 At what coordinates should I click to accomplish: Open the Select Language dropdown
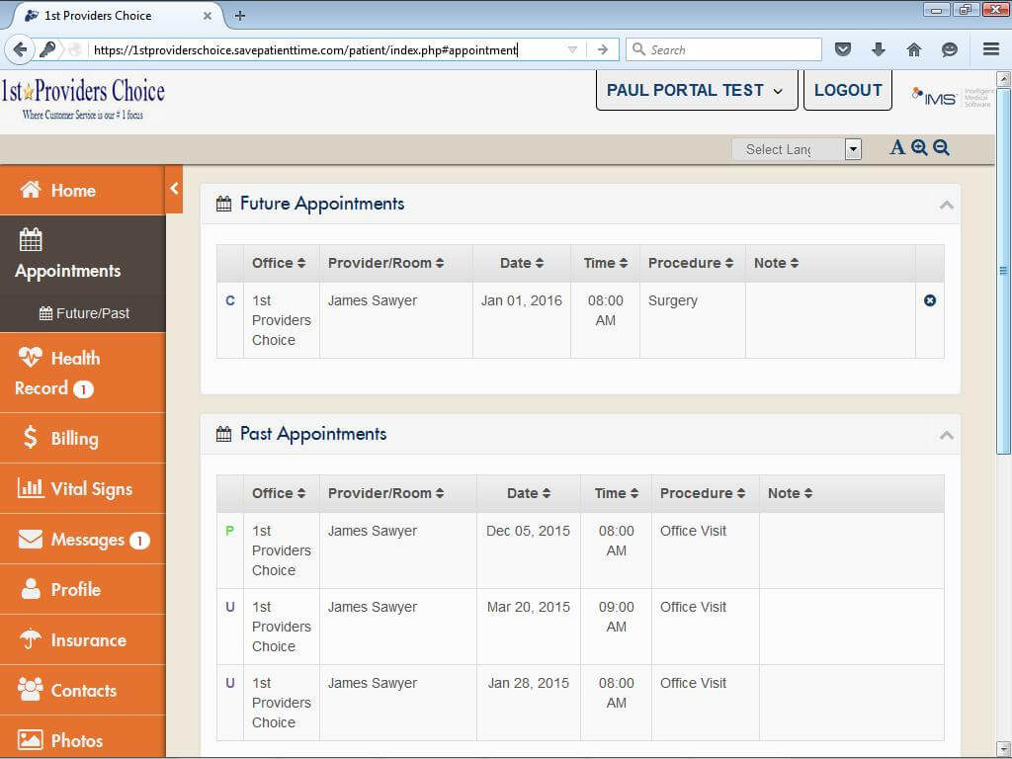pyautogui.click(x=797, y=149)
